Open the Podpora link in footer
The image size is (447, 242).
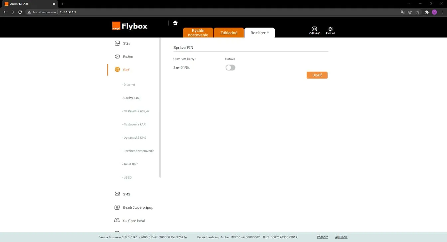click(323, 237)
